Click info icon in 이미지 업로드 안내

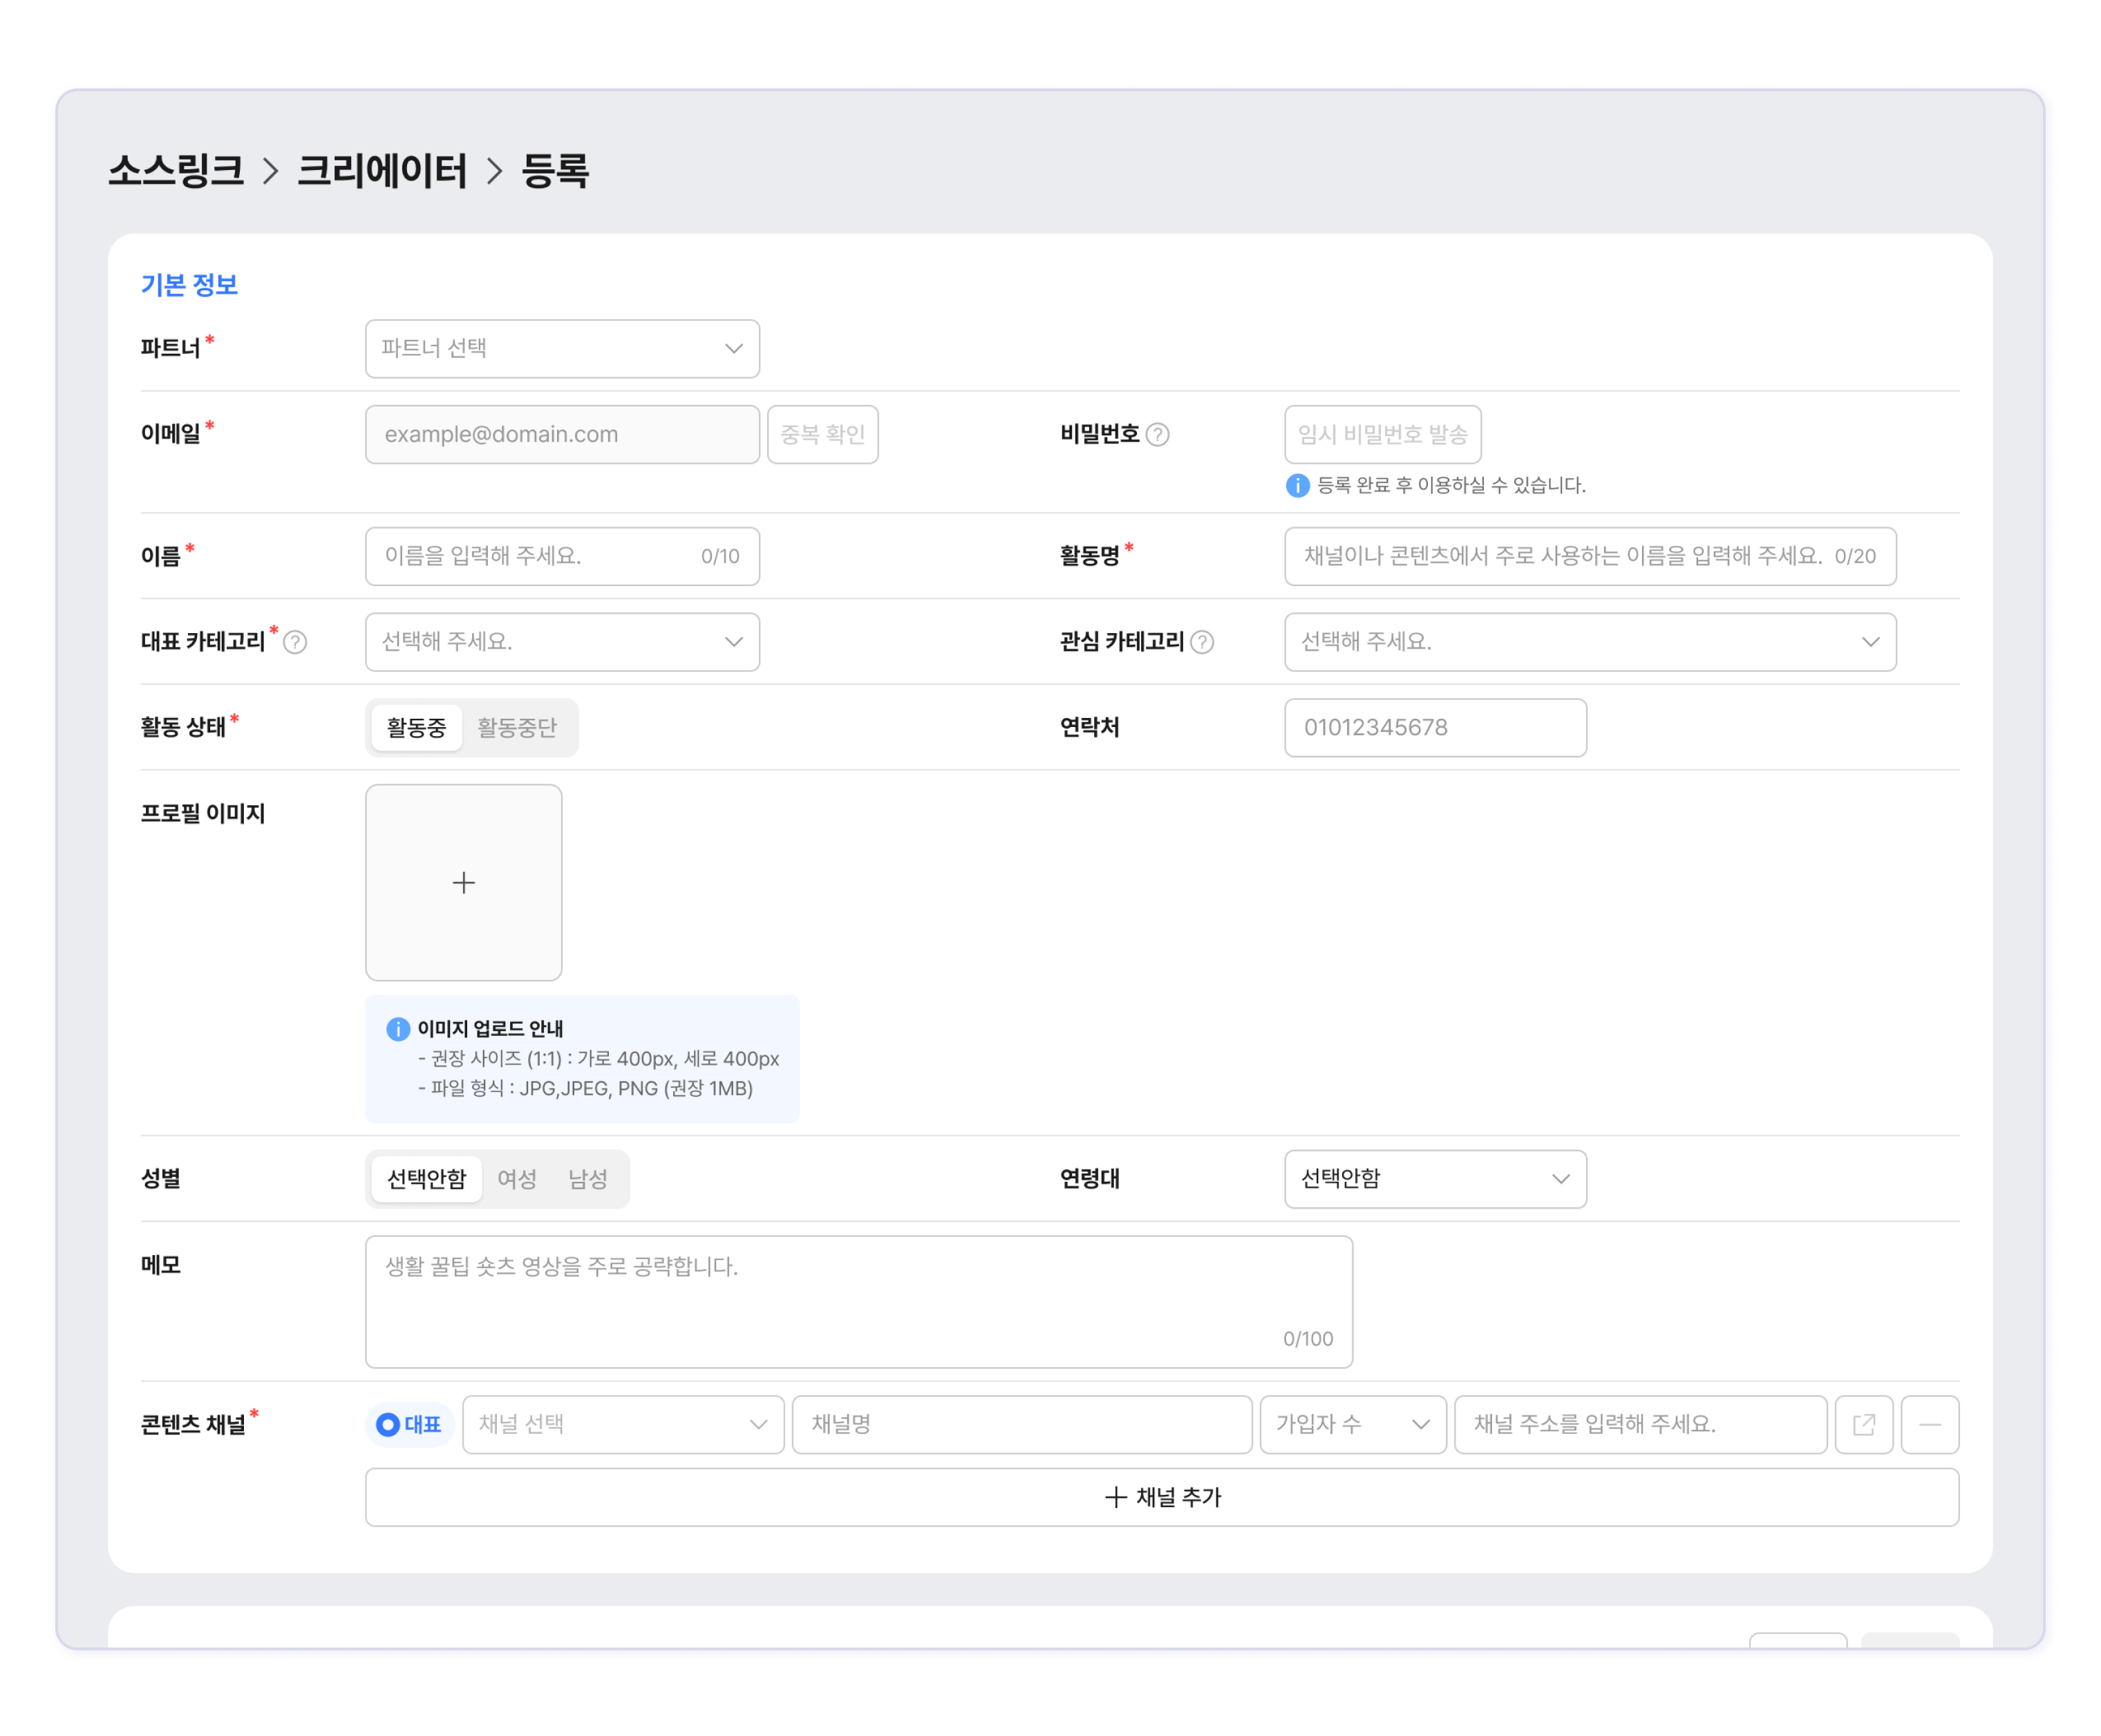(398, 1028)
